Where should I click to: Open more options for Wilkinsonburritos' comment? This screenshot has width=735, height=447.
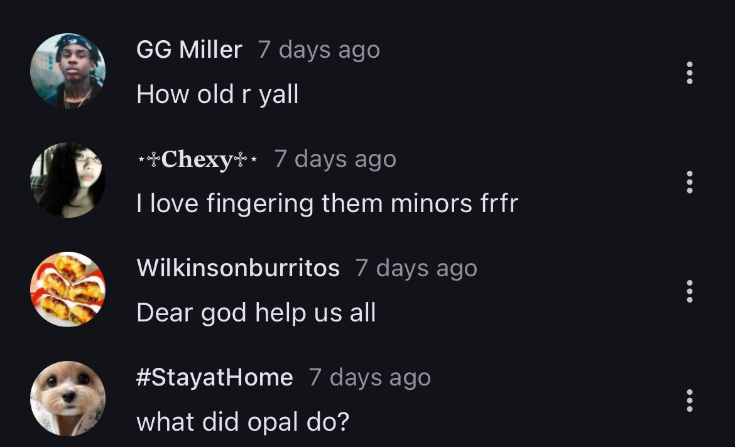pos(690,291)
